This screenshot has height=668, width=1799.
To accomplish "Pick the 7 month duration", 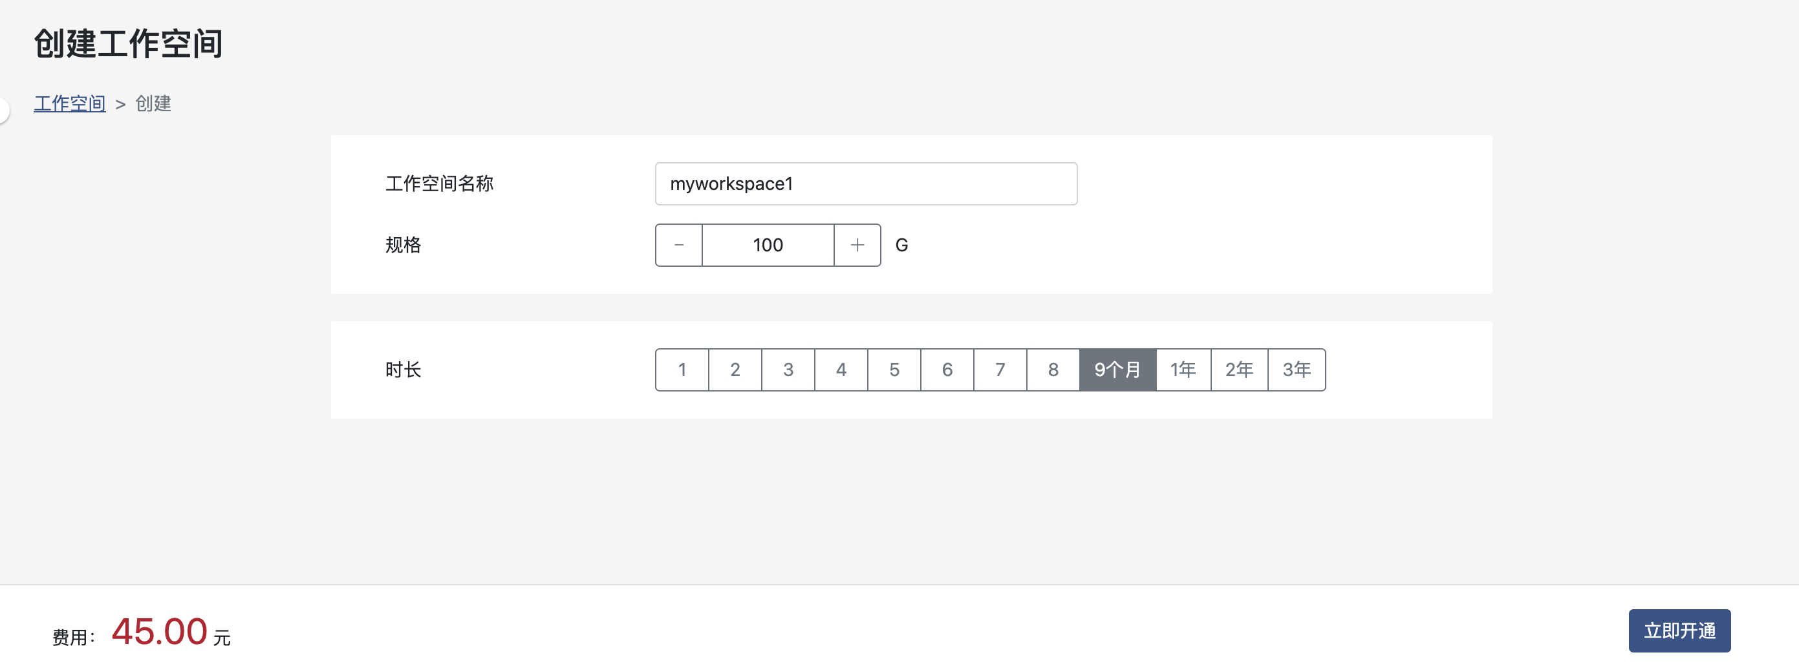I will (1000, 370).
